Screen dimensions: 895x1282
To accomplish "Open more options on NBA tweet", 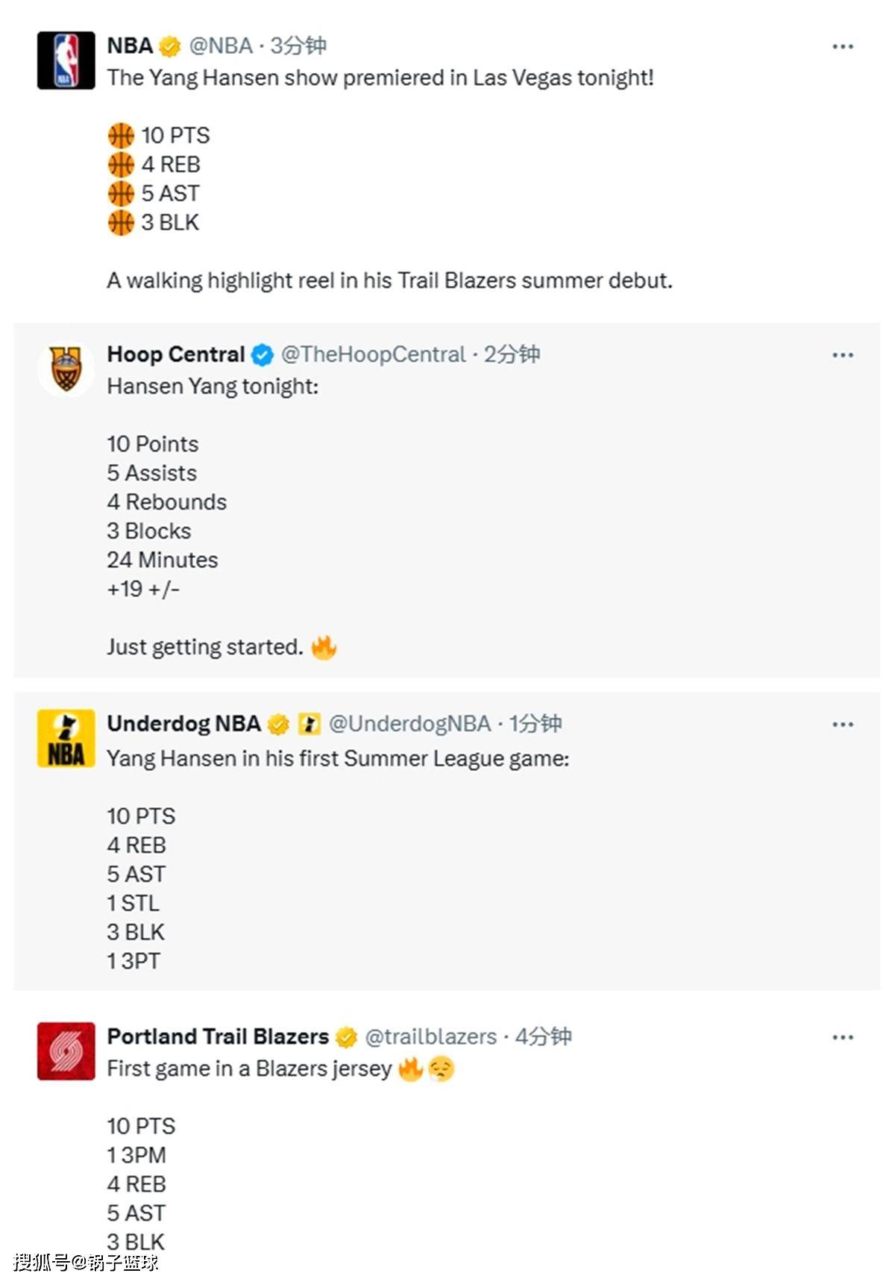I will (x=843, y=46).
